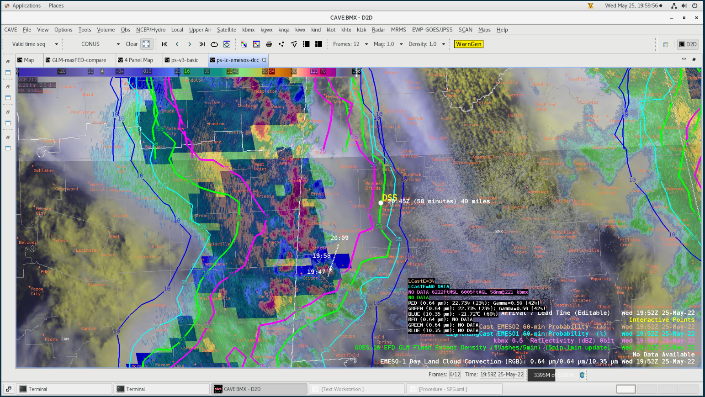
Task: Click the three-dots points tool icon
Action: click(281, 44)
